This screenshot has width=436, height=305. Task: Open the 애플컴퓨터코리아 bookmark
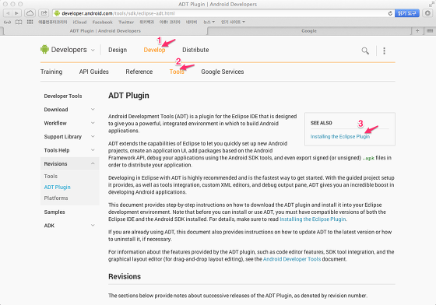coord(53,22)
